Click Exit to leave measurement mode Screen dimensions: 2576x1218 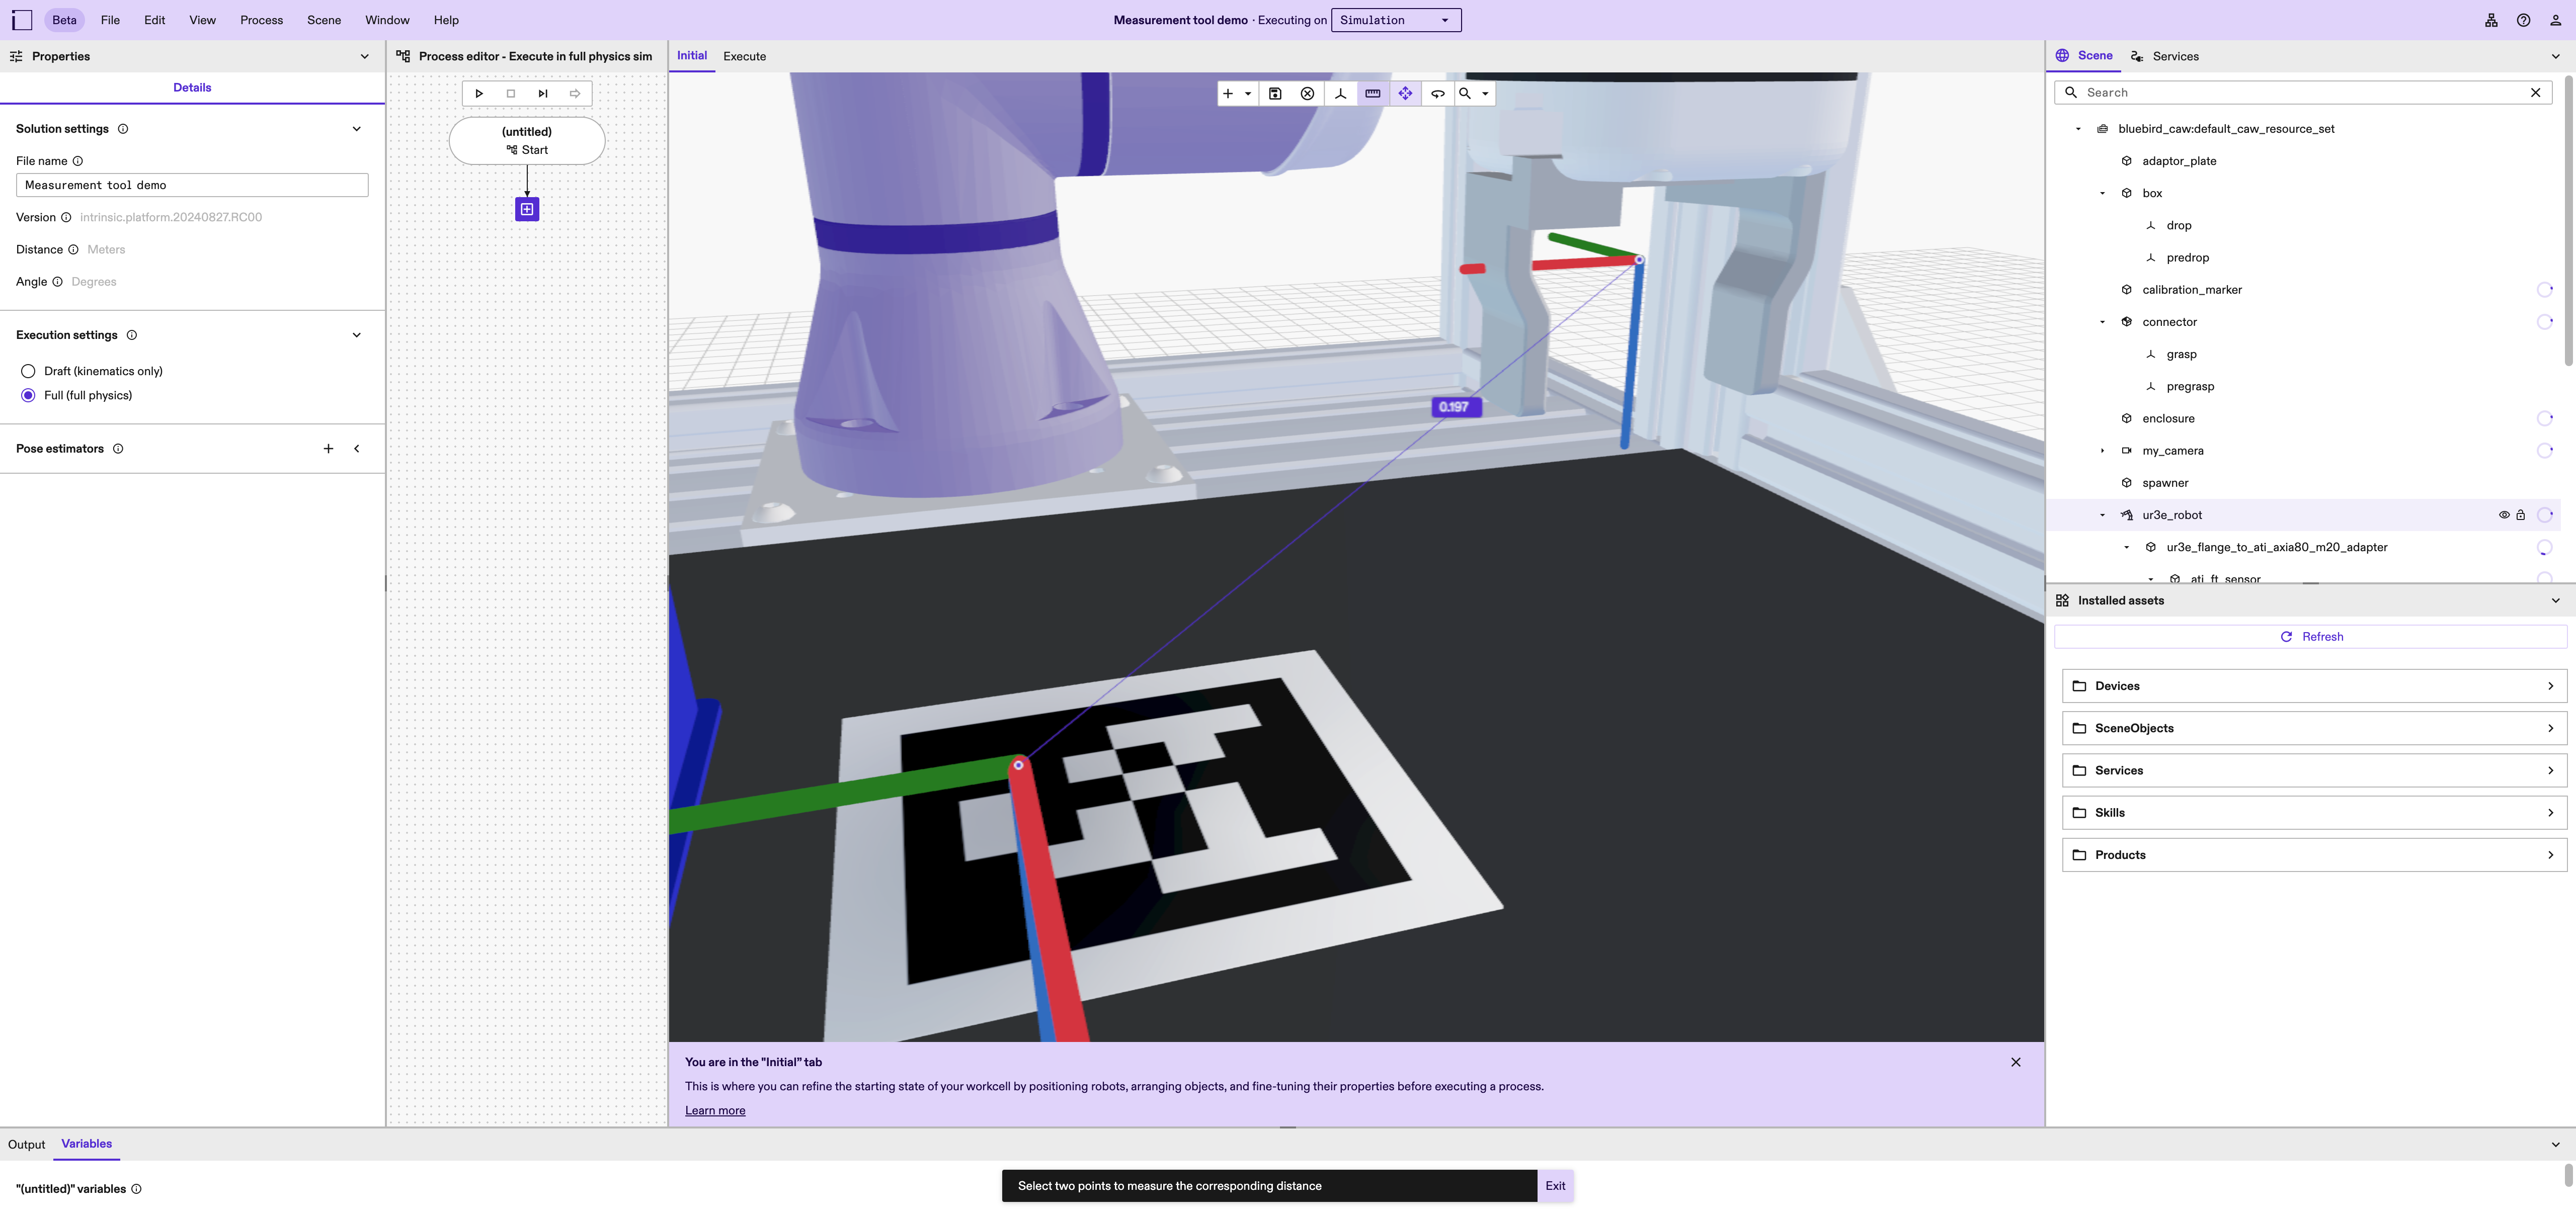coord(1555,1186)
